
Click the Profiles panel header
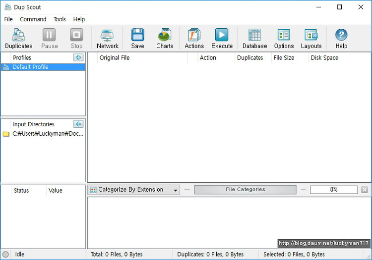[x=22, y=57]
